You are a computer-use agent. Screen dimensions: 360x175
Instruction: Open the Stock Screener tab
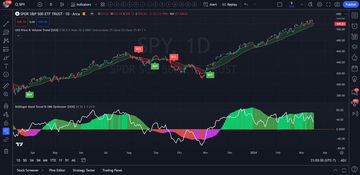(28, 170)
